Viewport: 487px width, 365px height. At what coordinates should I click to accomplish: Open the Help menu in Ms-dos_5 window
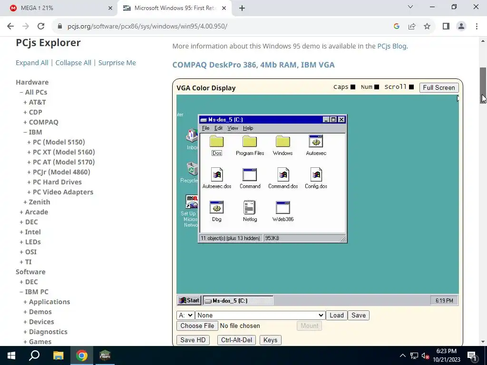pyautogui.click(x=248, y=128)
